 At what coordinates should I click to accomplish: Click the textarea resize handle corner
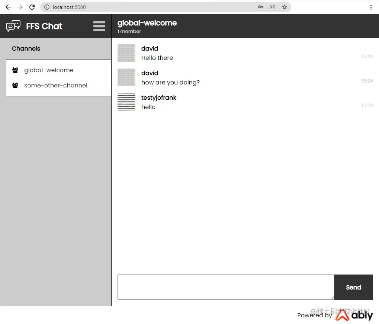(x=332, y=298)
